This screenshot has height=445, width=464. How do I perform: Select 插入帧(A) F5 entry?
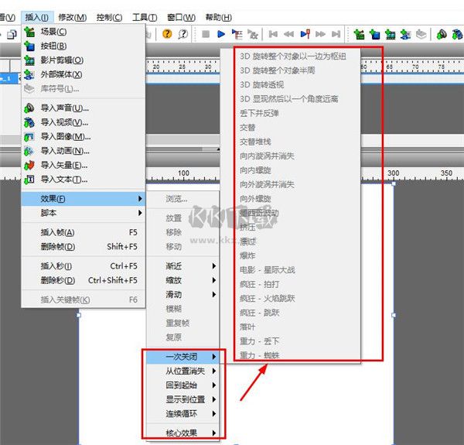coord(84,232)
